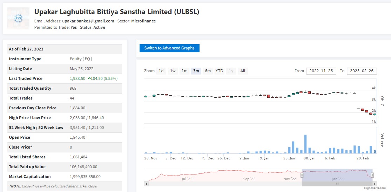Click the left navigator range handle

click(302, 175)
